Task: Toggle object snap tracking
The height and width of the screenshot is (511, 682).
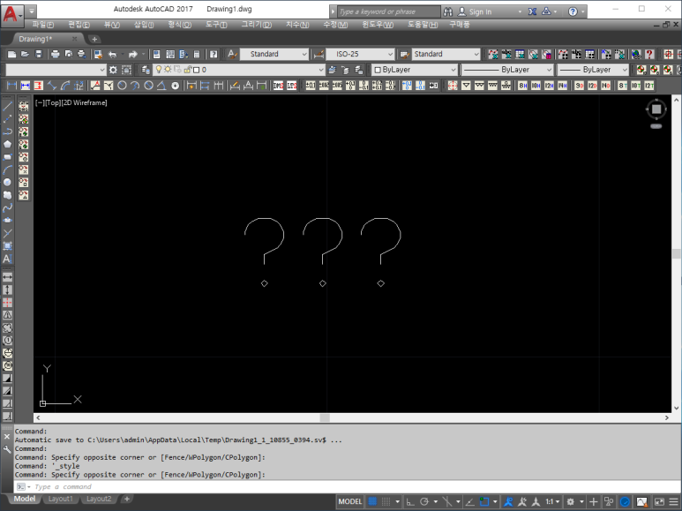Action: pyautogui.click(x=469, y=502)
